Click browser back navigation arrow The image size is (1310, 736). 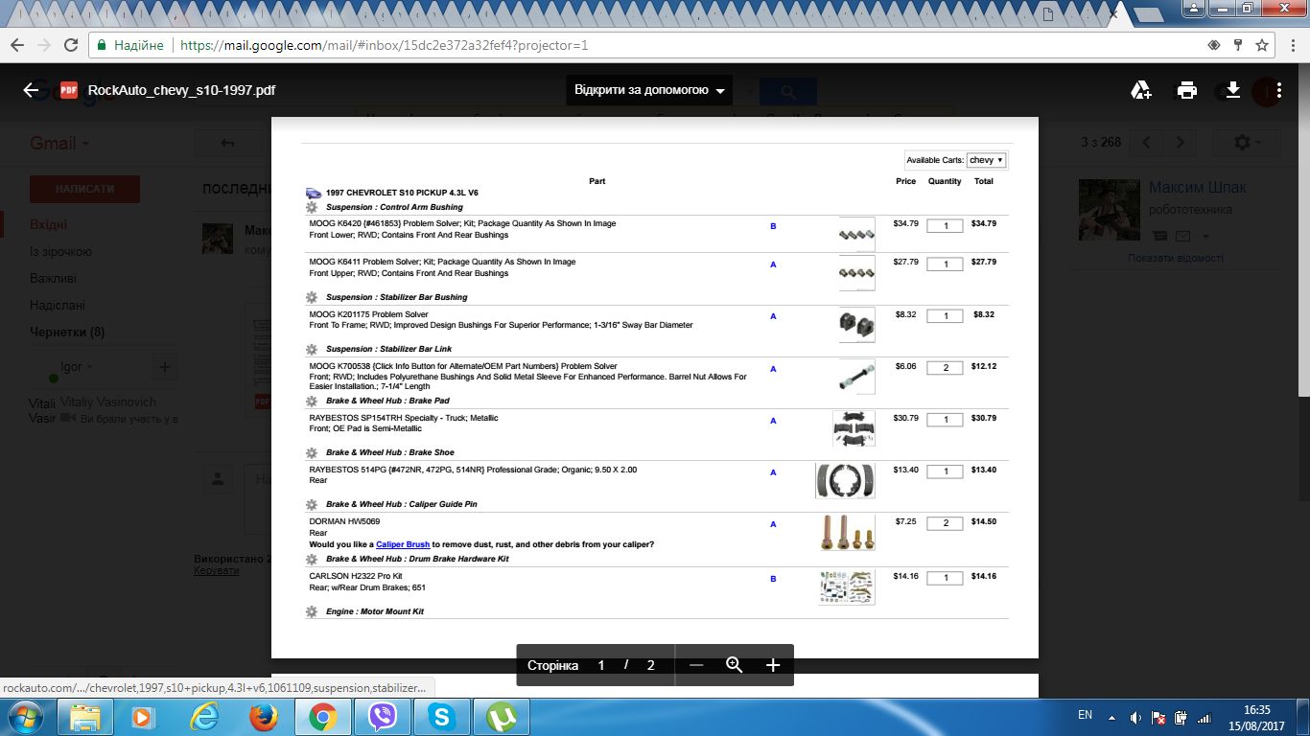(18, 45)
